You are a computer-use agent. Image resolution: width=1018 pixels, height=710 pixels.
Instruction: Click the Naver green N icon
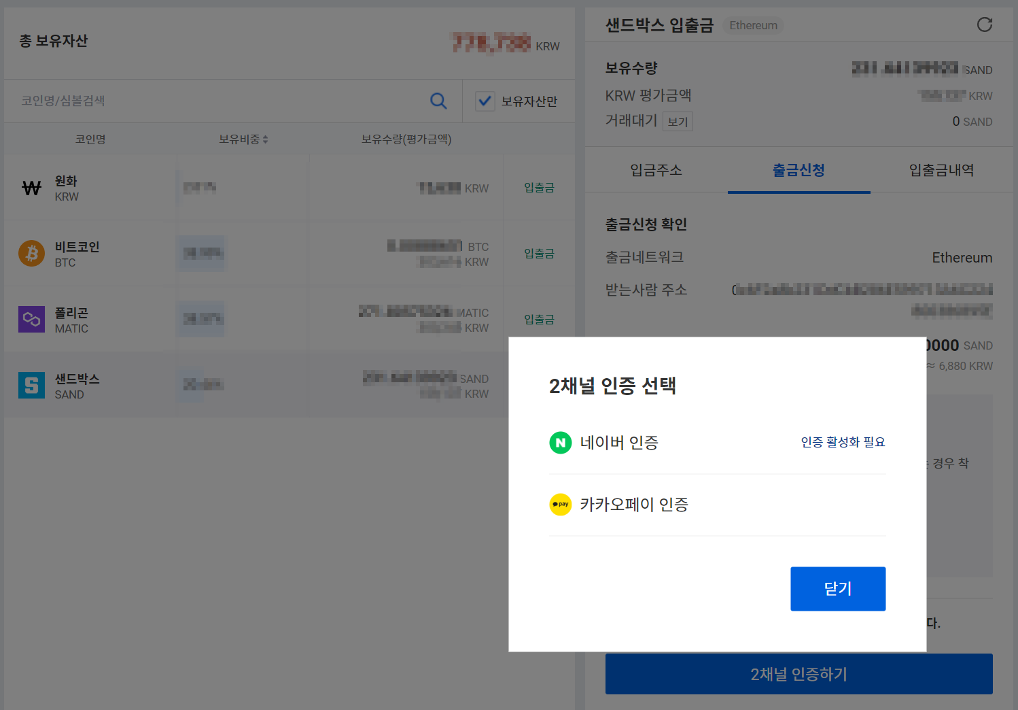(561, 443)
